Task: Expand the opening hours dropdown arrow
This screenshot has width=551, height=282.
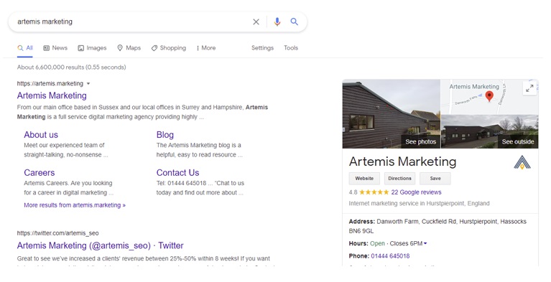Action: point(425,243)
